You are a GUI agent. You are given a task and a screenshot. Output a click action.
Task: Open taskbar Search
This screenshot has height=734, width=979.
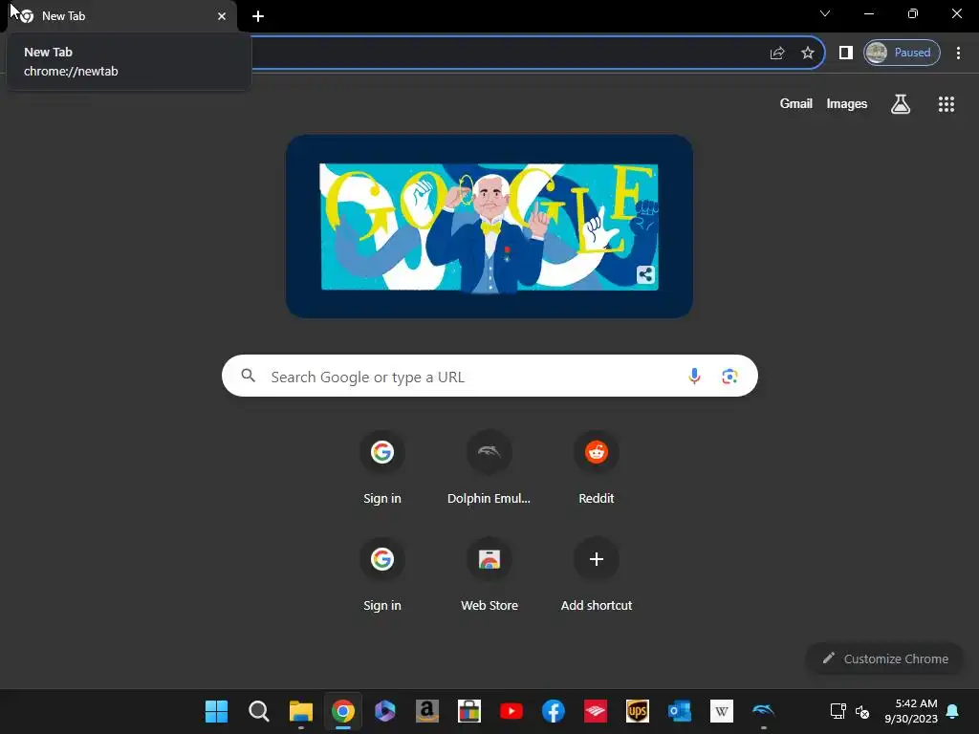258,711
